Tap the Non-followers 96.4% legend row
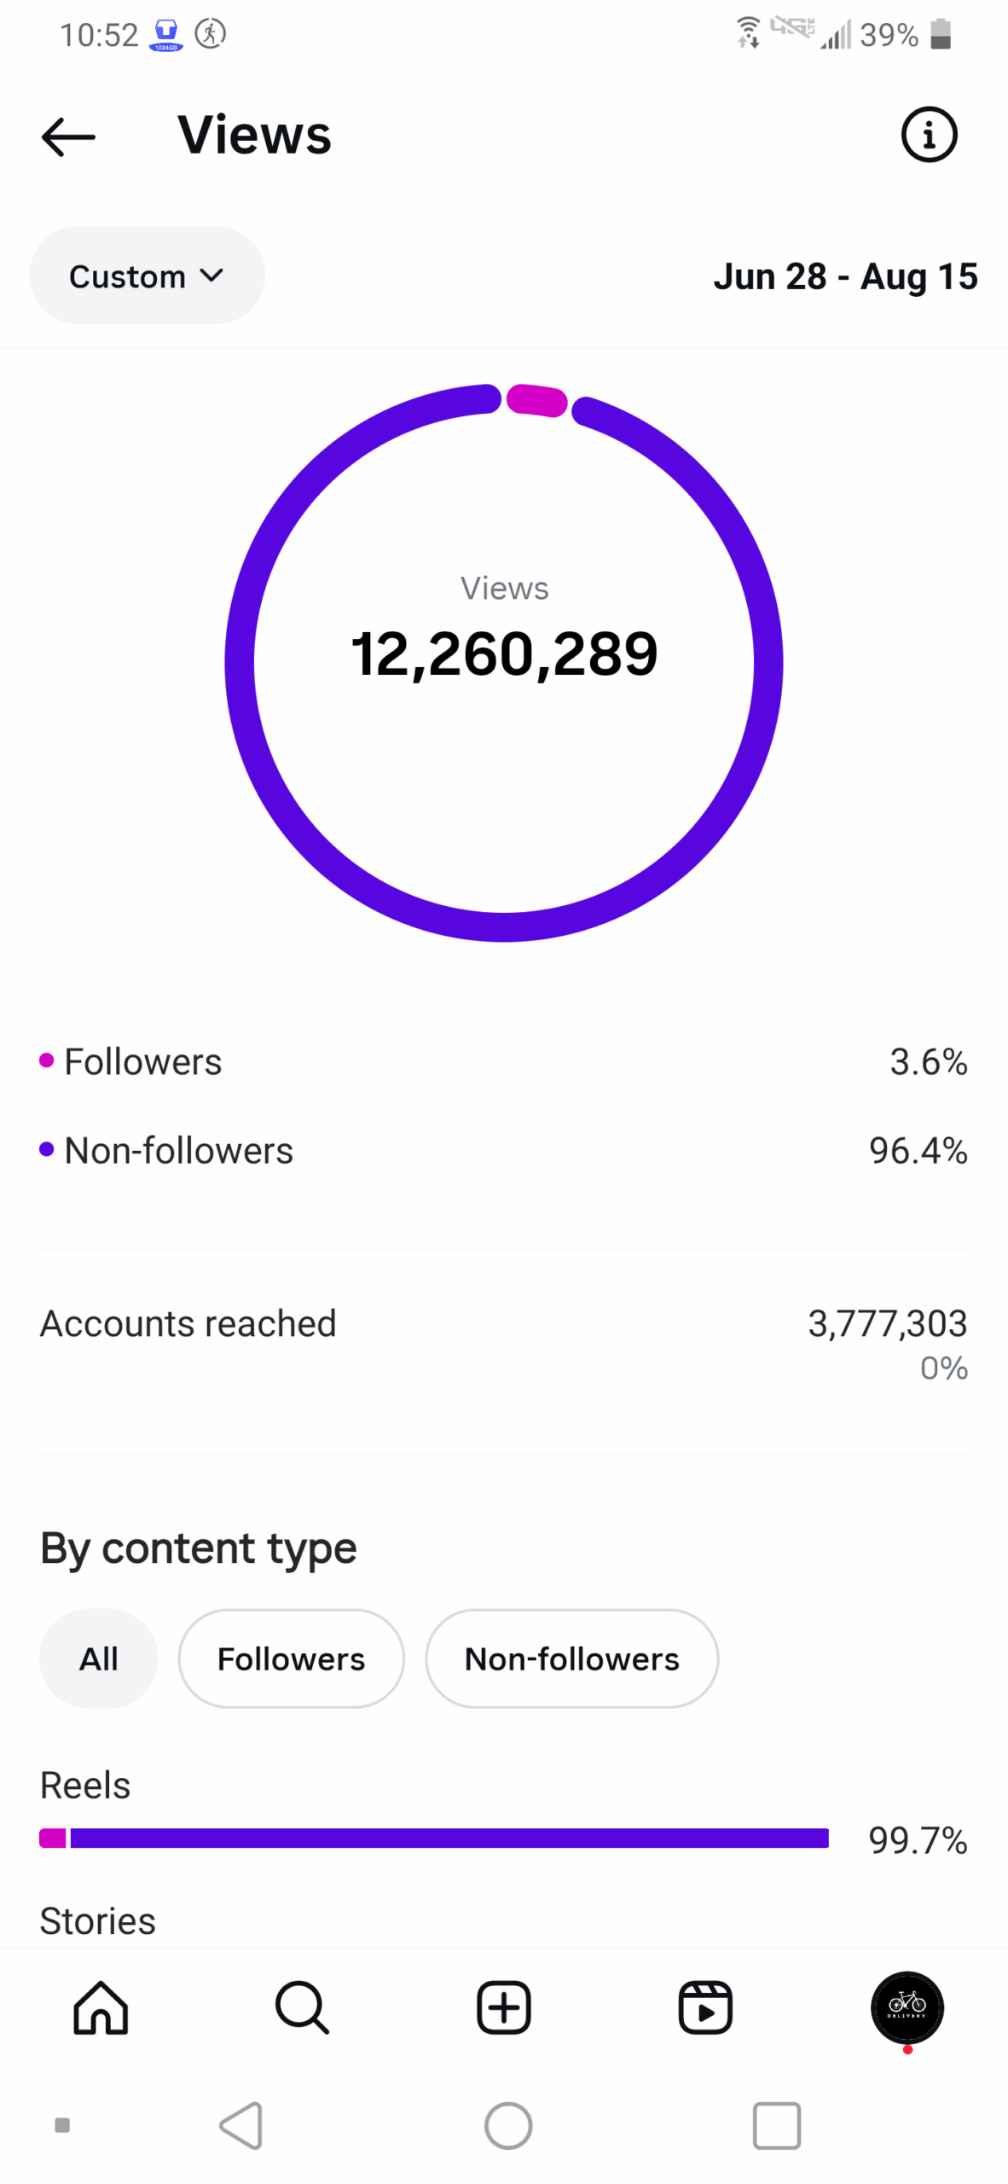The image size is (1008, 2184). click(503, 1151)
